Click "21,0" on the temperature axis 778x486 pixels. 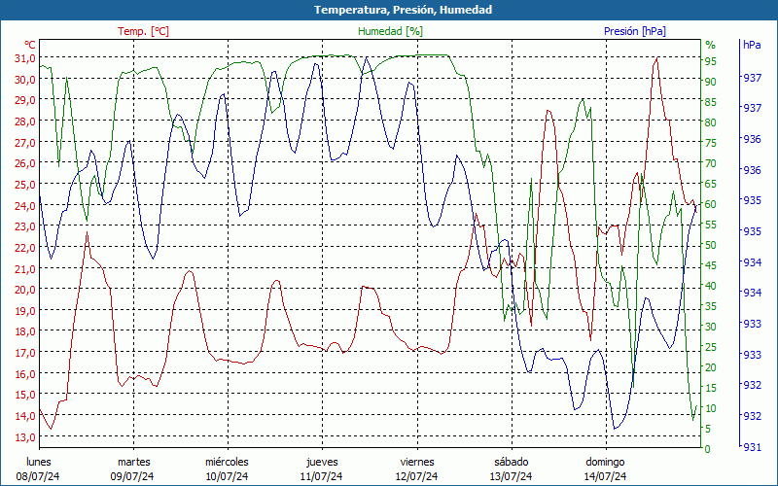tap(25, 269)
